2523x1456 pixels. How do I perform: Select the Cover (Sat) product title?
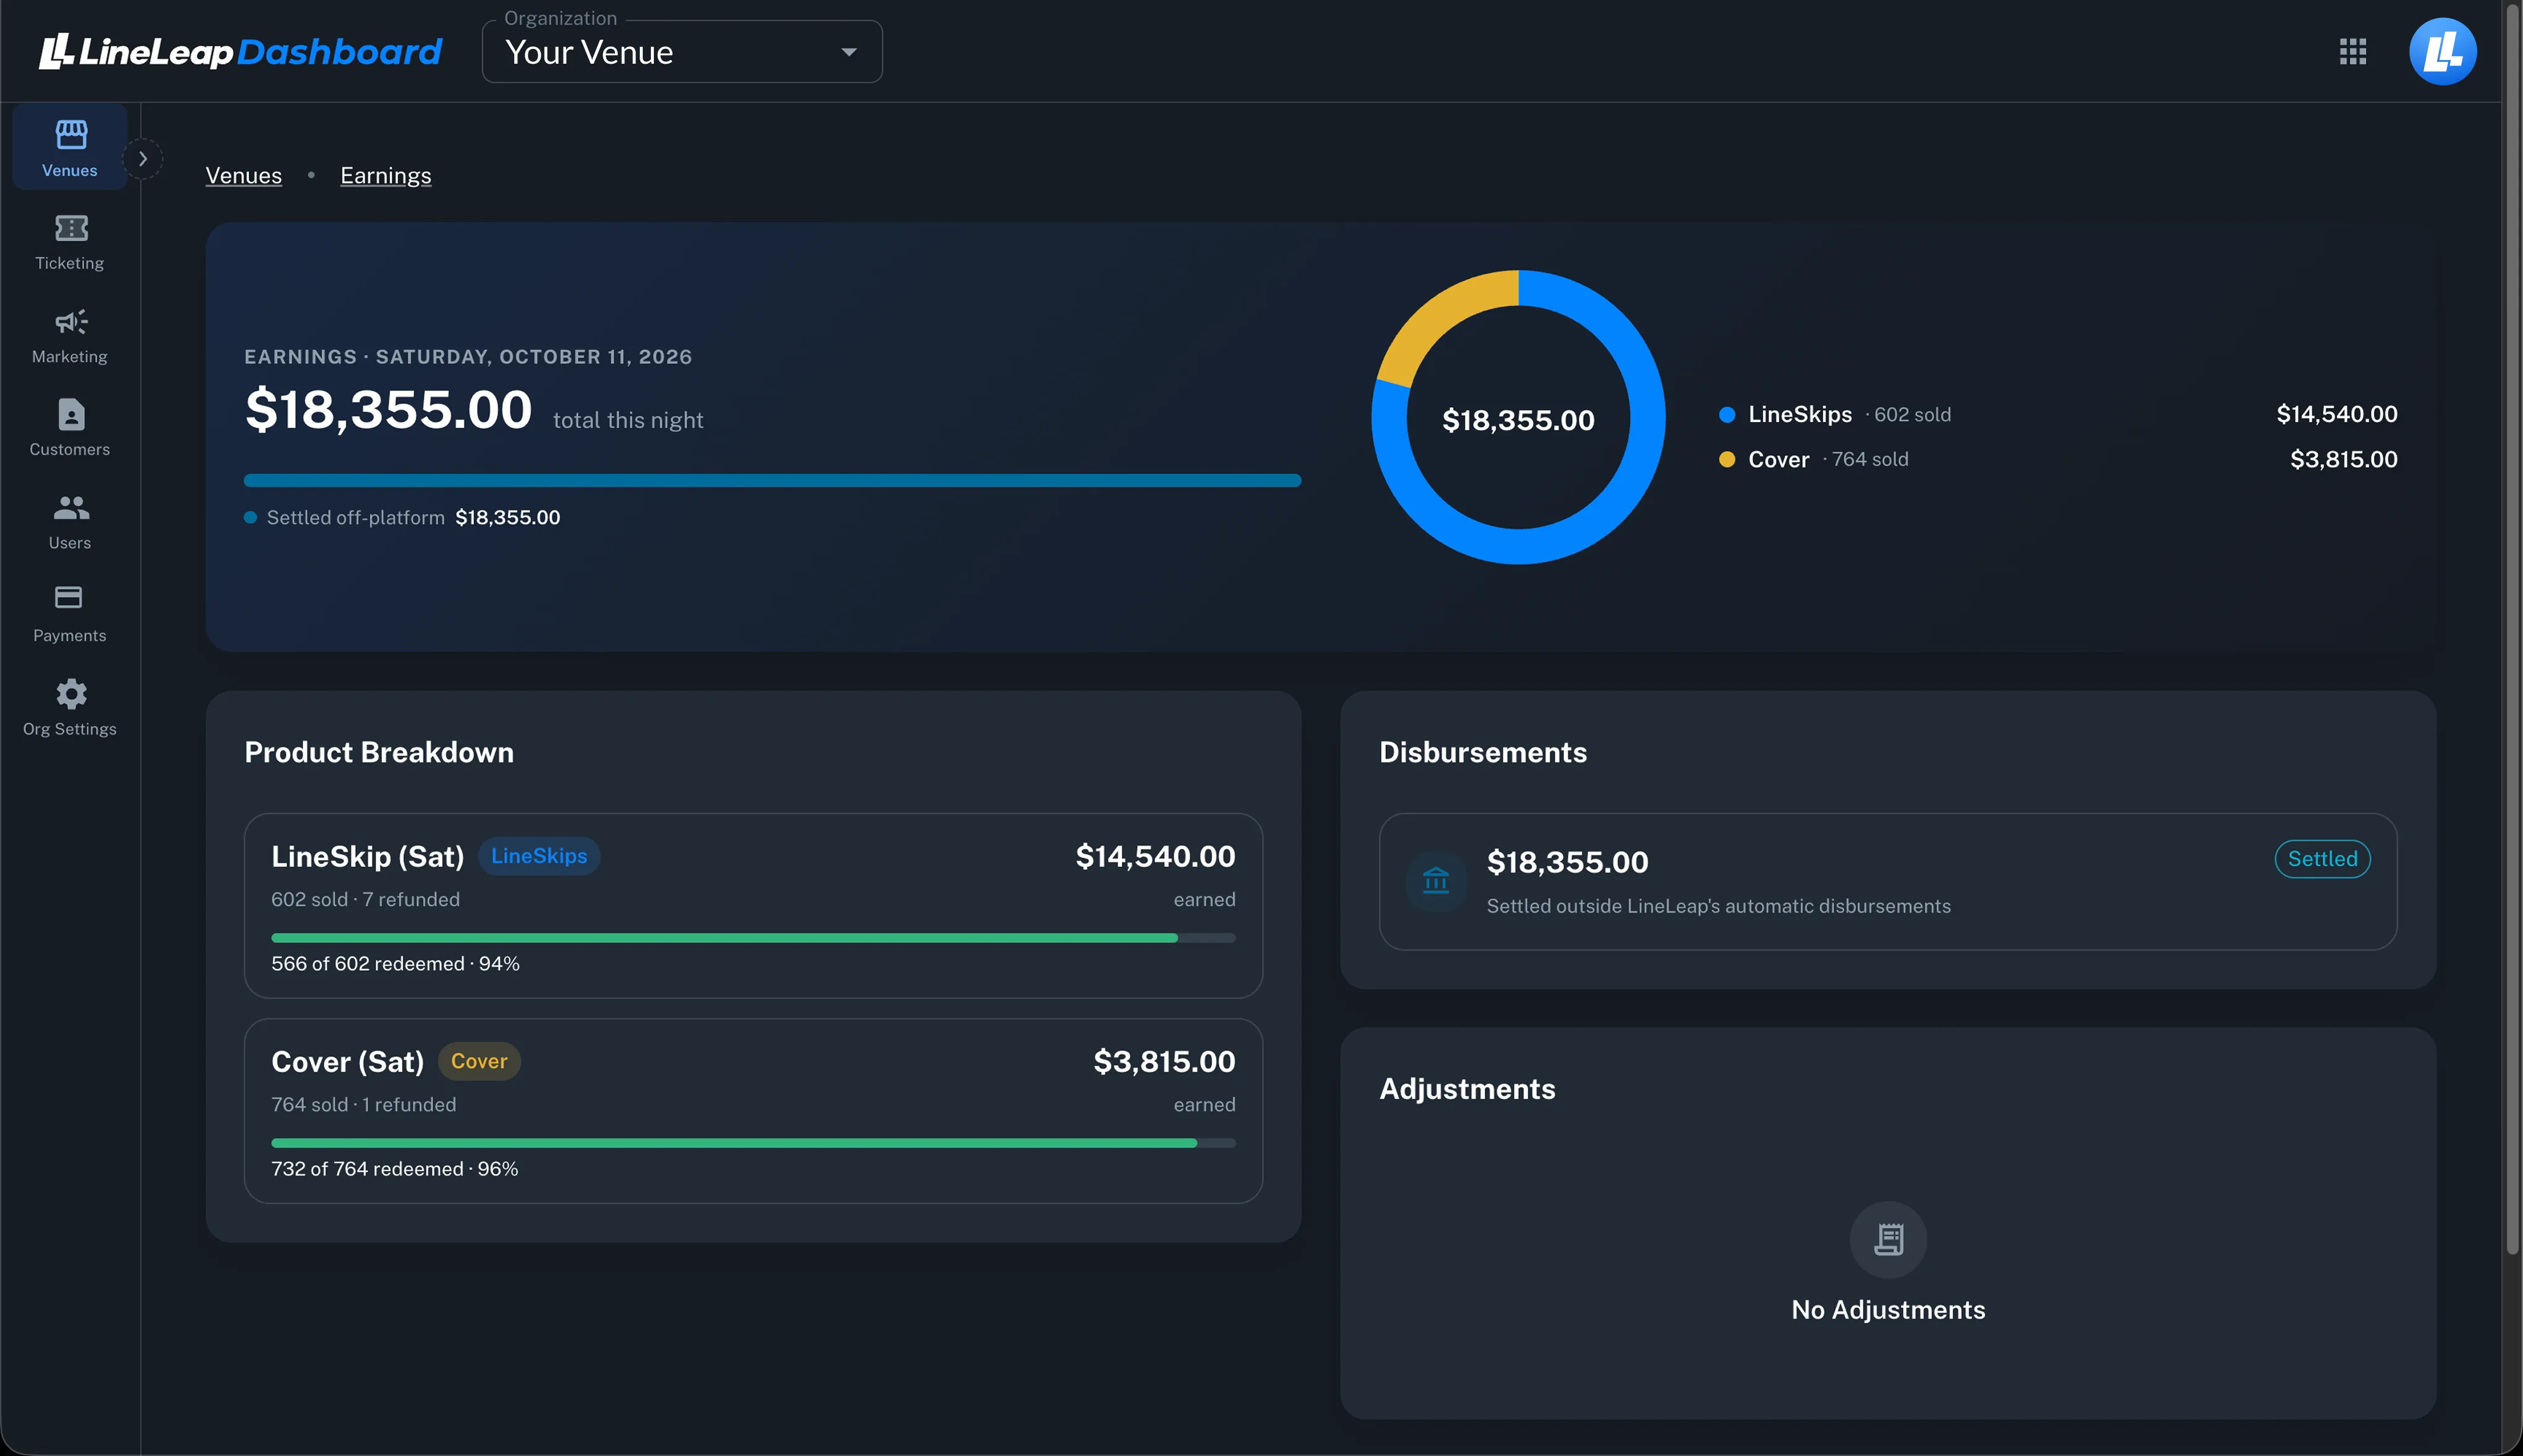point(348,1062)
